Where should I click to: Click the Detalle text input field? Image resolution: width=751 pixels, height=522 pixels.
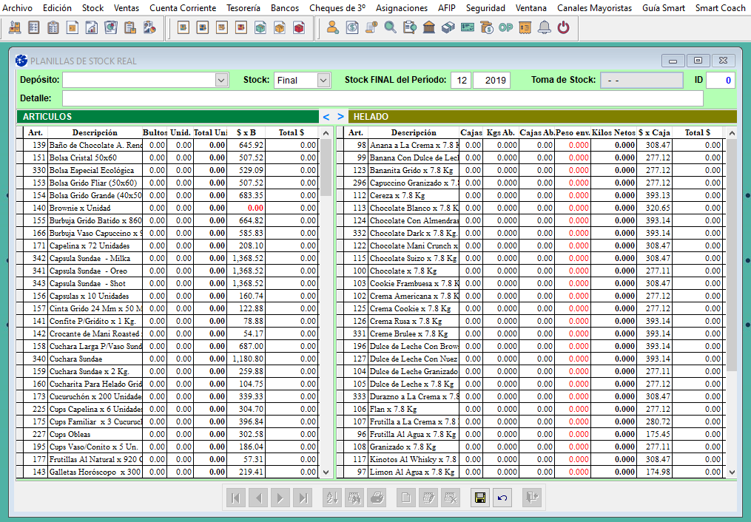coord(383,98)
